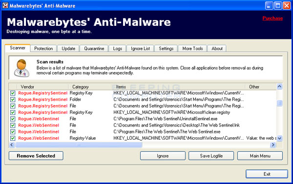Uncheck the Web Sentinel.exe row checkbox

pos(13,131)
